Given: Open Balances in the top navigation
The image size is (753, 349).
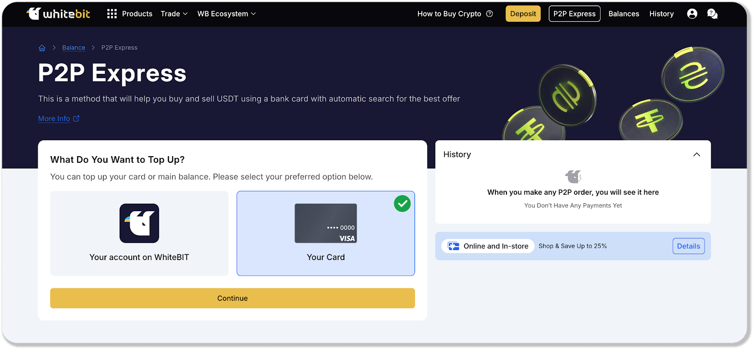Looking at the screenshot, I should click(624, 14).
